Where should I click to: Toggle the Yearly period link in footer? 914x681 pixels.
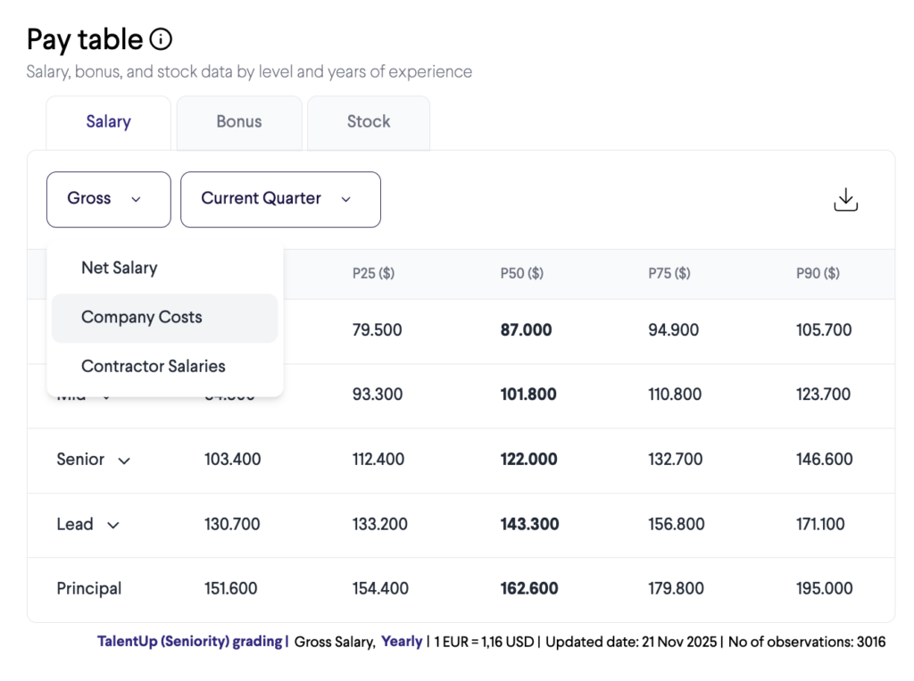pyautogui.click(x=401, y=642)
